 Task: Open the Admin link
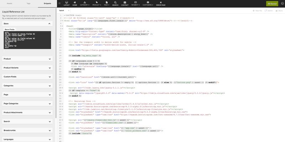[x=269, y=11]
